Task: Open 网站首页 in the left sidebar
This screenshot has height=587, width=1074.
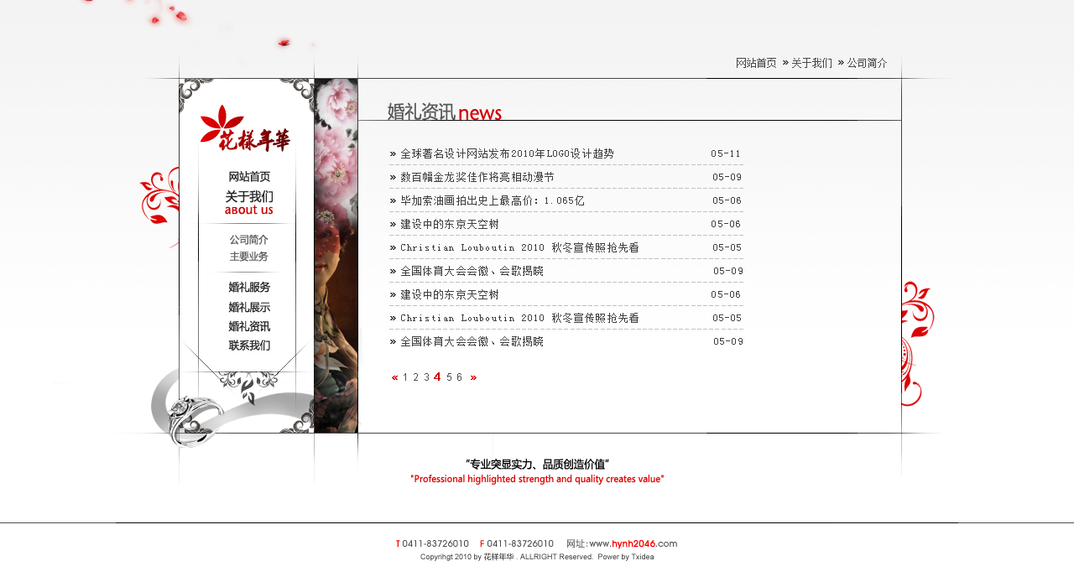Action: point(249,177)
